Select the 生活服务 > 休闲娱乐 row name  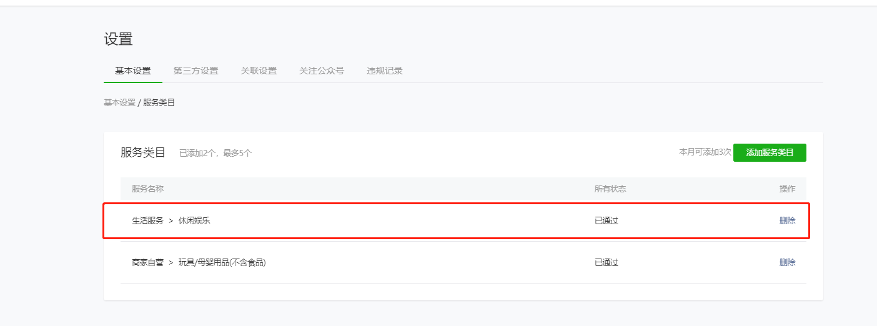pyautogui.click(x=171, y=220)
